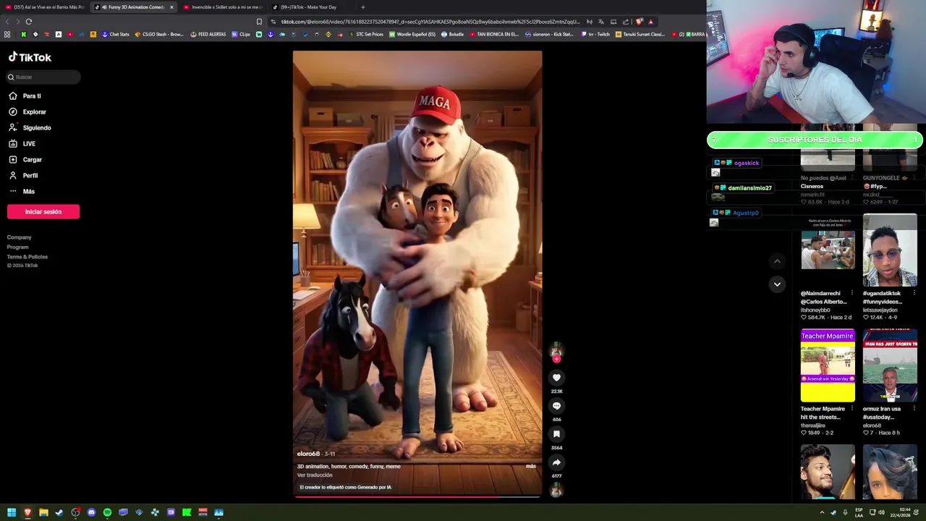This screenshot has height=521, width=926.
Task: Click the sound disc below share
Action: point(556,490)
